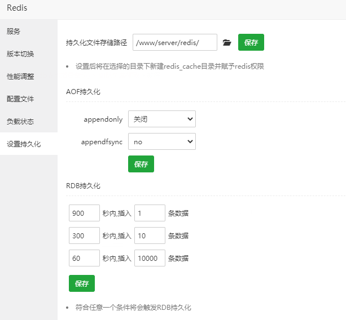Open the appendonly dropdown

click(x=162, y=119)
